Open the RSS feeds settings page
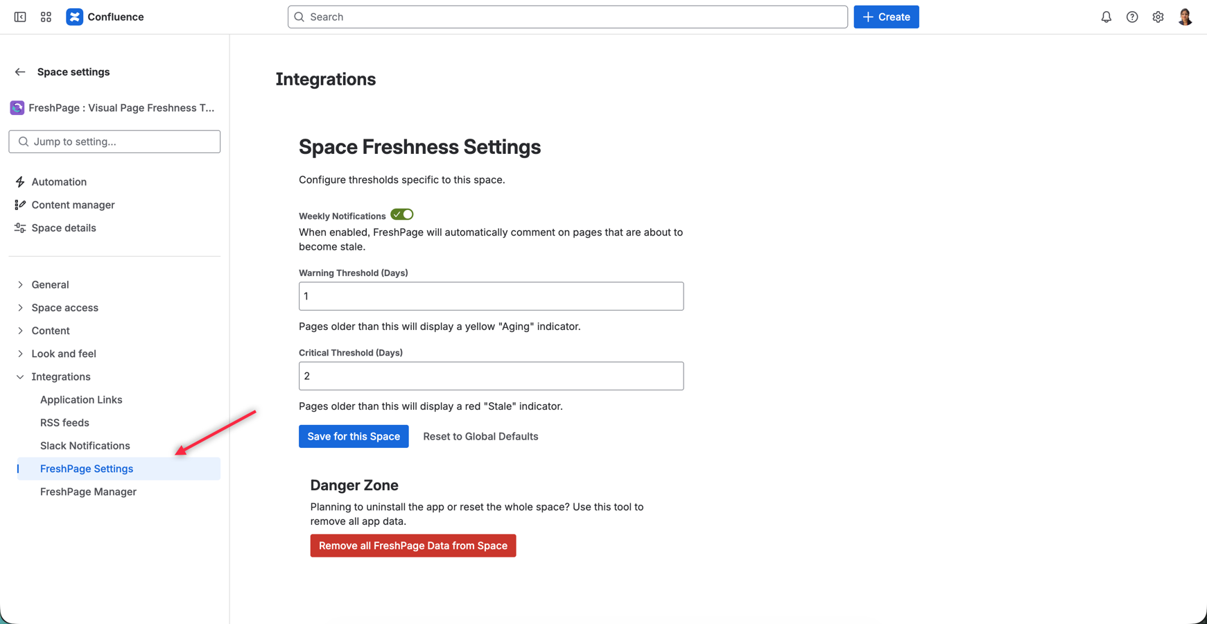 [x=64, y=422]
